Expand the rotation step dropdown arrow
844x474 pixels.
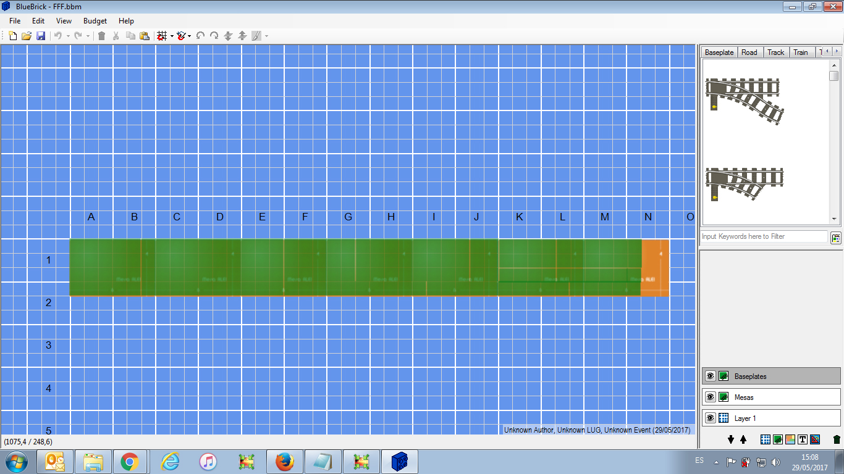(x=189, y=36)
